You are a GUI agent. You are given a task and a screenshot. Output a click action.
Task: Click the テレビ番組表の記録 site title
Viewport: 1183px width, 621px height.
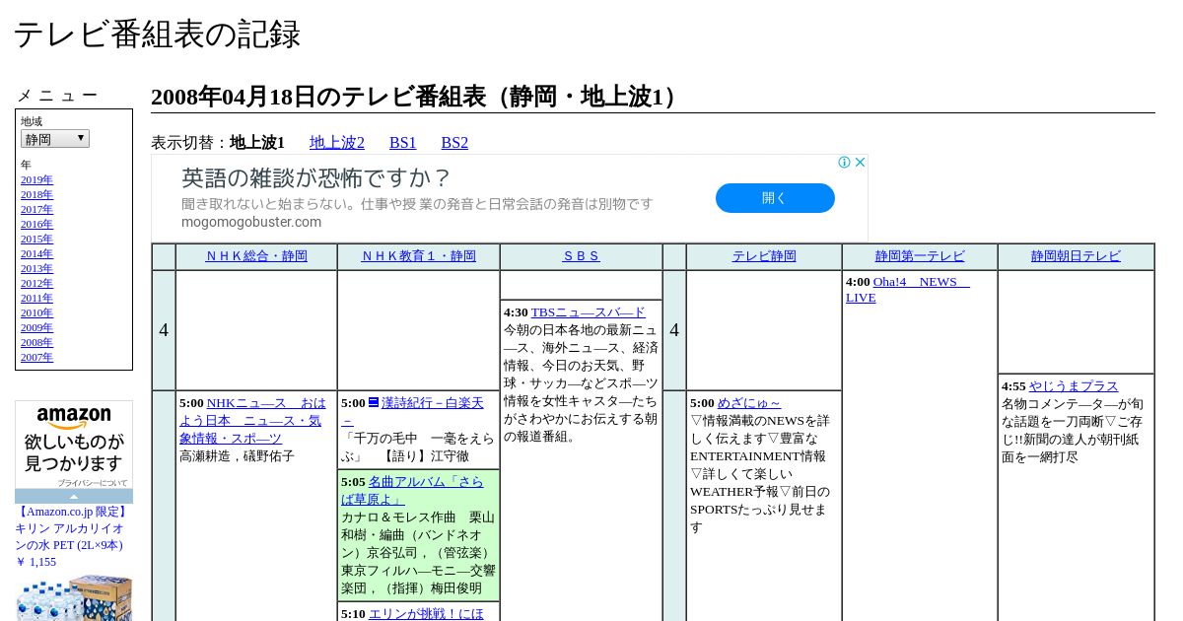click(157, 34)
